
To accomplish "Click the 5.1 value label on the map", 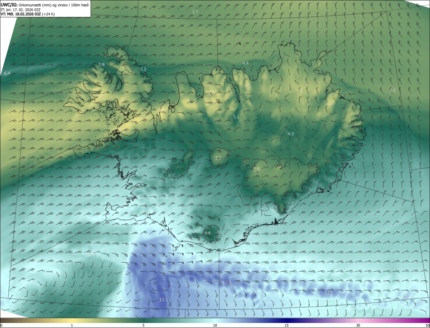I will 236,117.
